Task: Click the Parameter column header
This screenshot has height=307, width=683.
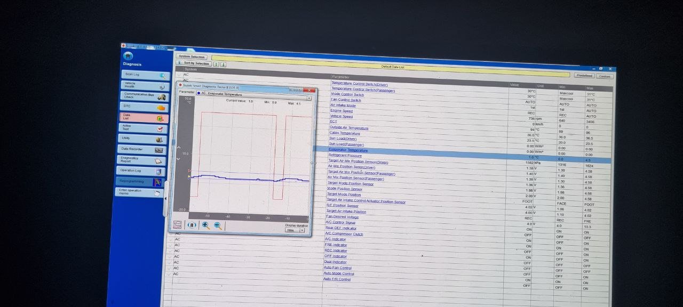Action: click(340, 77)
